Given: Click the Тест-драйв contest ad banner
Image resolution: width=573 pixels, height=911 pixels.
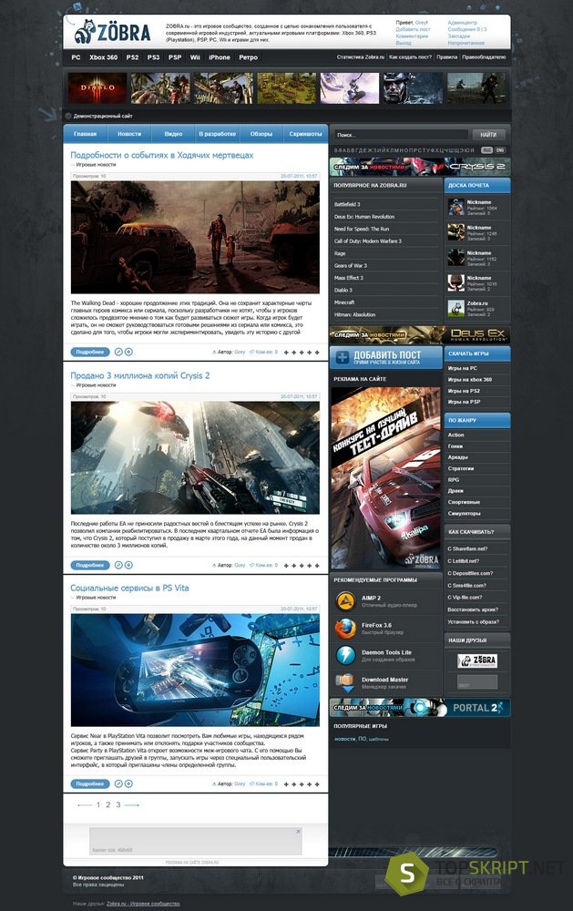Looking at the screenshot, I should pyautogui.click(x=386, y=477).
